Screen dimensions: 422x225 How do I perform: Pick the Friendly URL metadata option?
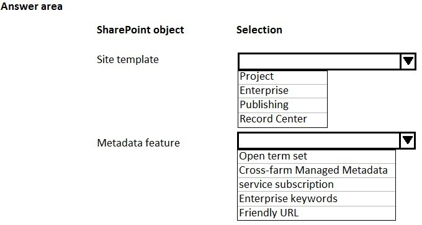[x=316, y=213]
